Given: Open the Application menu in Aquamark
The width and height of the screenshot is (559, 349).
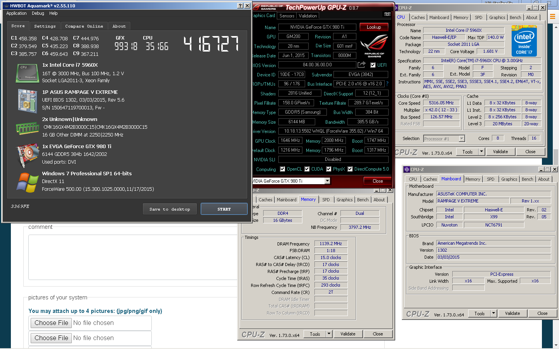Looking at the screenshot, I should [16, 13].
